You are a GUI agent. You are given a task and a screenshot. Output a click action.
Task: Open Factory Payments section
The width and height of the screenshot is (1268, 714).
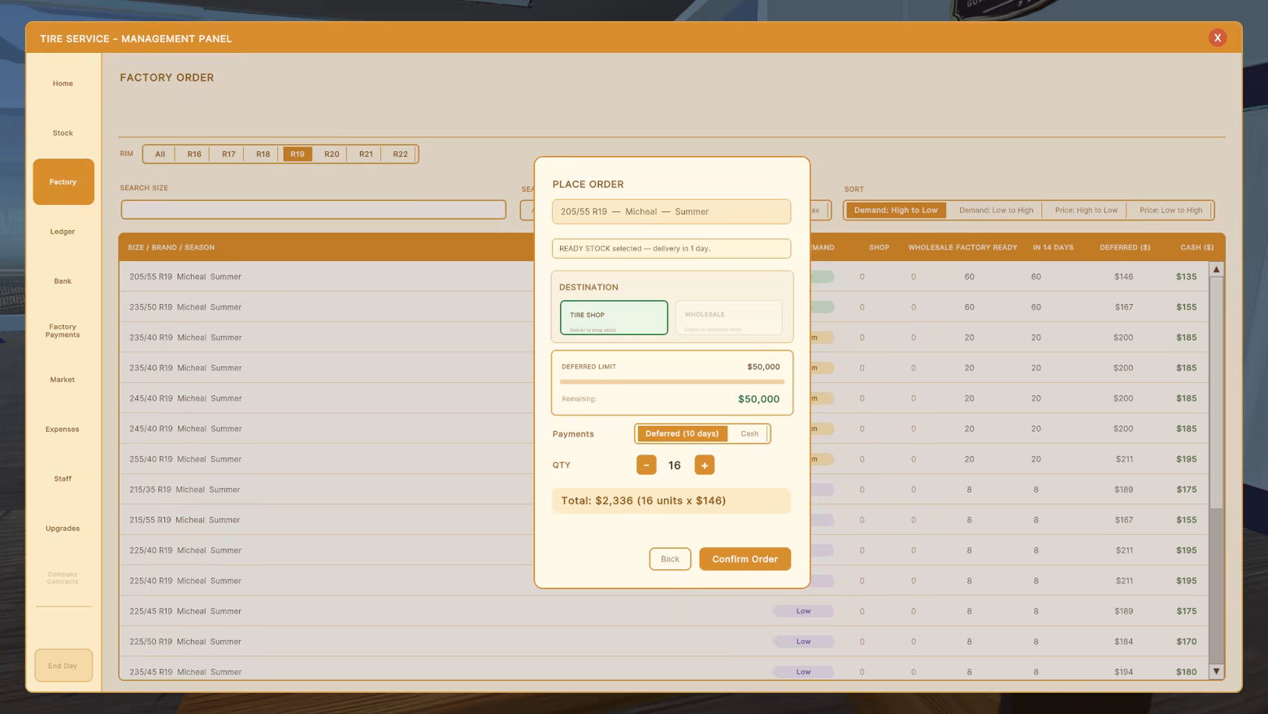click(x=63, y=331)
